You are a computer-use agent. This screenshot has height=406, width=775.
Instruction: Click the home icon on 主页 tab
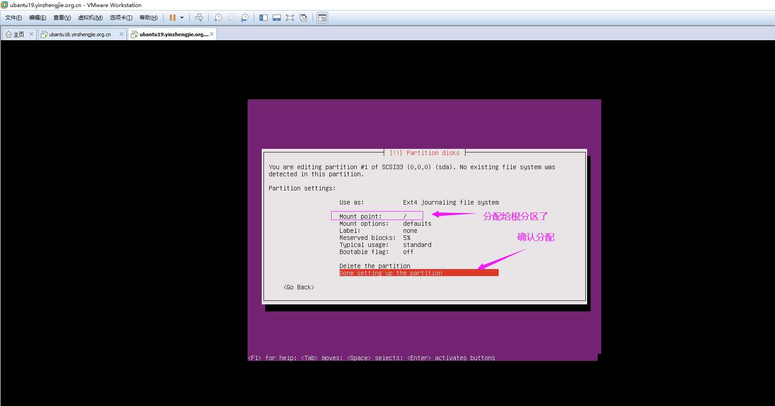click(8, 34)
